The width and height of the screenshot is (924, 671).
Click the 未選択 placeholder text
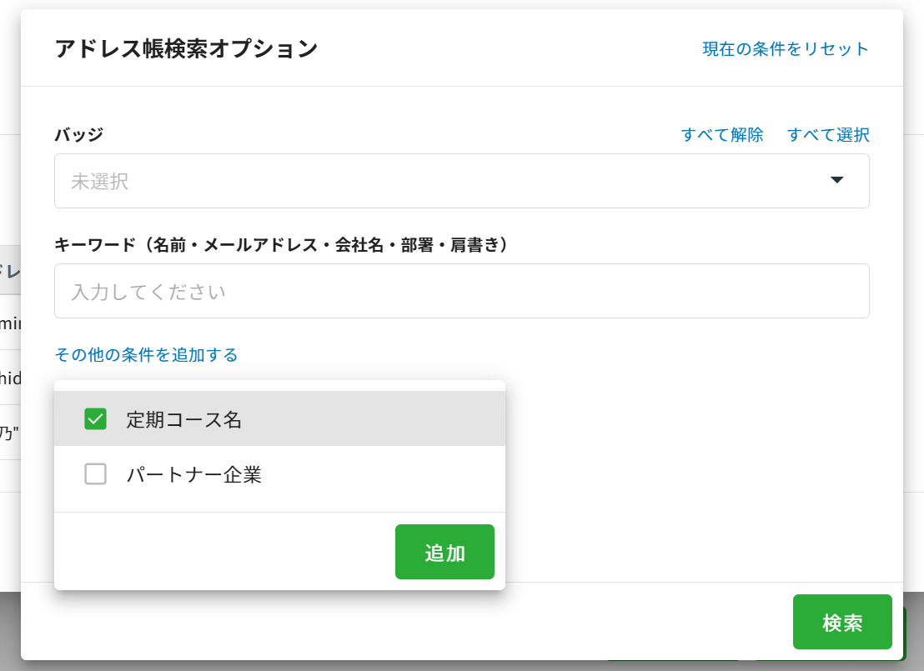(100, 182)
